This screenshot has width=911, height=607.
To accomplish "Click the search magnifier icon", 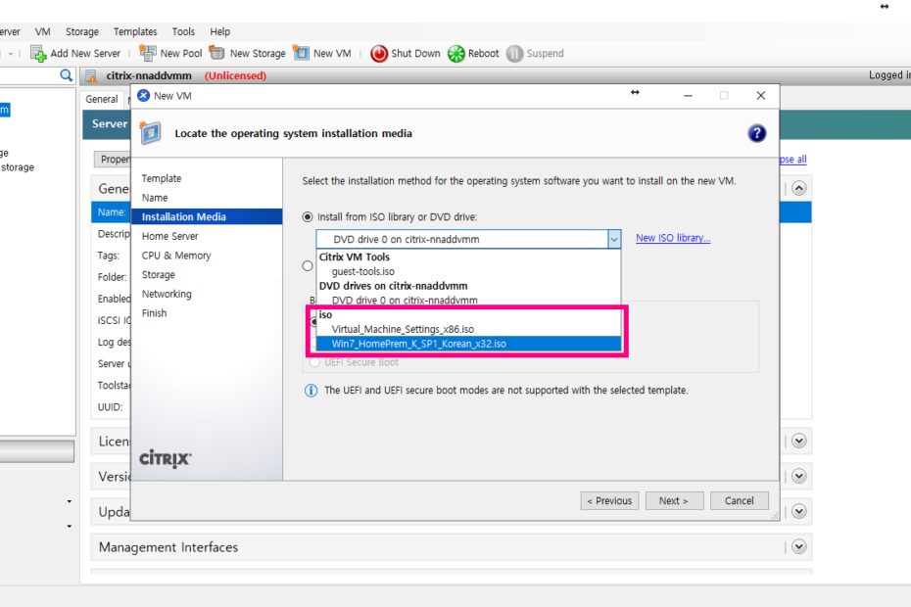I will (67, 75).
